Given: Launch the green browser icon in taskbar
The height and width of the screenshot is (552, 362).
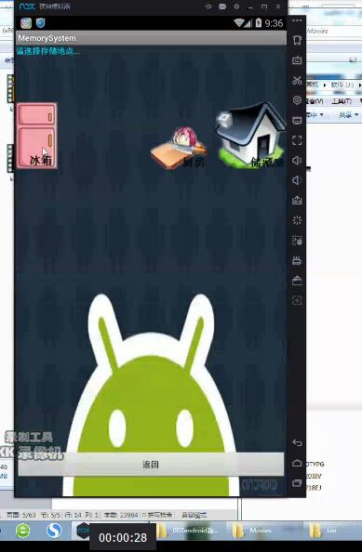Looking at the screenshot, I should point(23,531).
